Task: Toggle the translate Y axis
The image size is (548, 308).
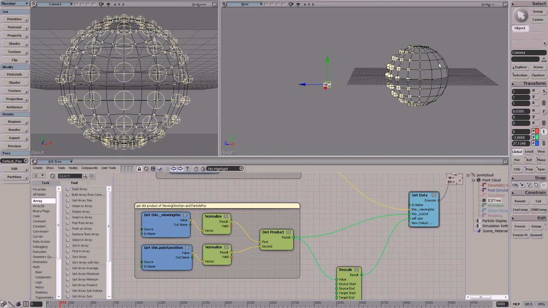Action: coord(535,137)
